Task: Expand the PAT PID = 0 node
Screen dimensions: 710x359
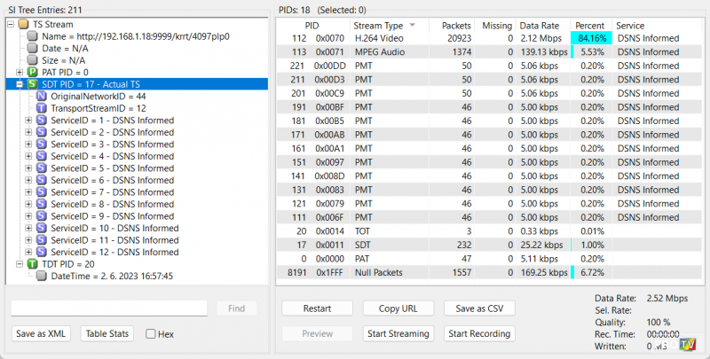Action: point(20,71)
